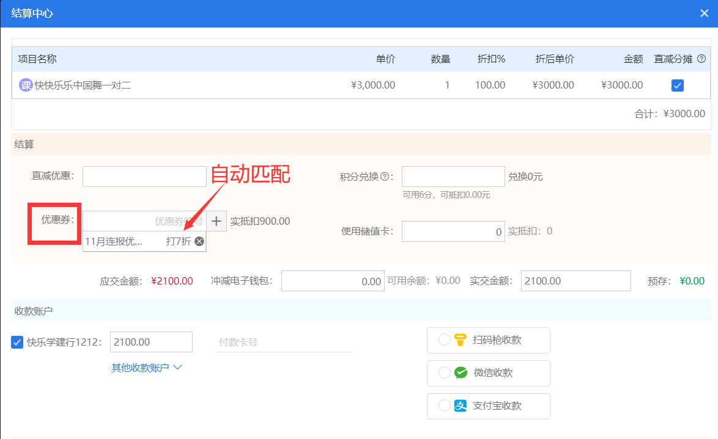Click the 优惠券编号 input field
The height and width of the screenshot is (439, 718).
click(144, 221)
